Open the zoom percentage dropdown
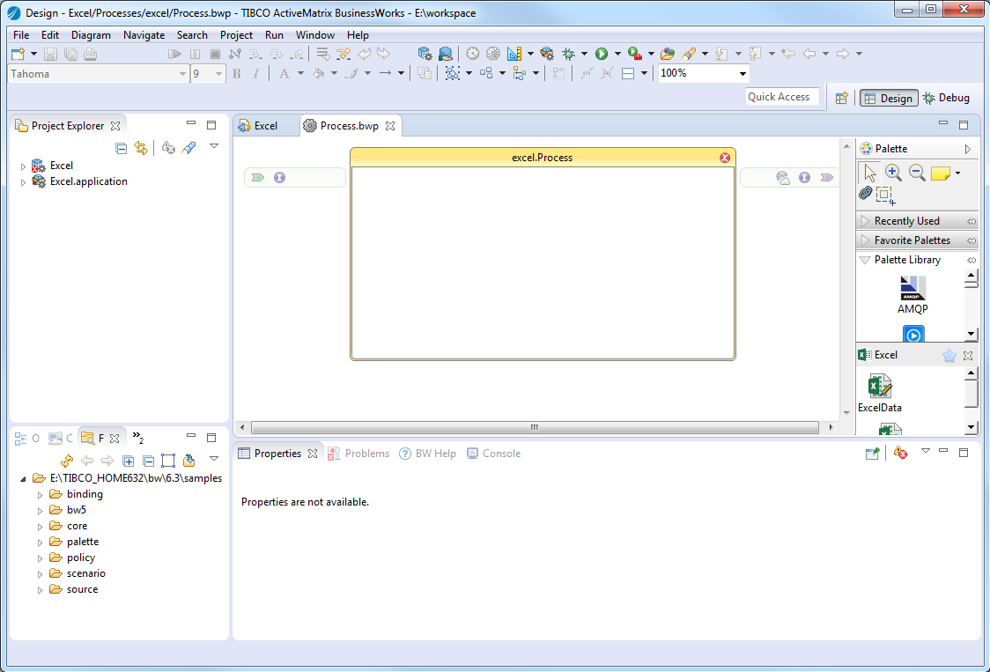This screenshot has width=990, height=672. 742,74
